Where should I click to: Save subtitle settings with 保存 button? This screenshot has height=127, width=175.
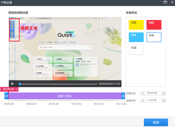tap(156, 122)
